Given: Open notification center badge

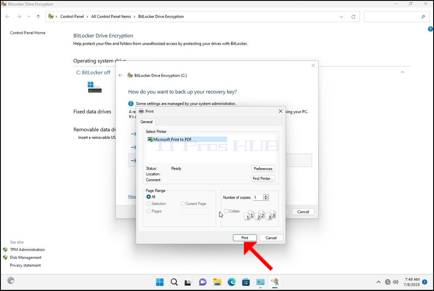Looking at the screenshot, I should (x=425, y=282).
